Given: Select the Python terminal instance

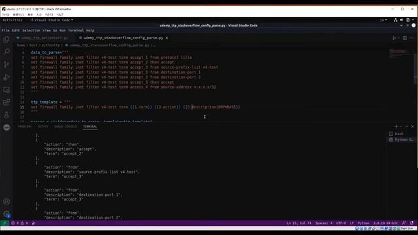Looking at the screenshot, I should coord(401,140).
